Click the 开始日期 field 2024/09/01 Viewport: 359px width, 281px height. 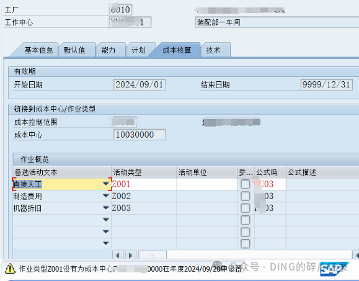[x=140, y=85]
